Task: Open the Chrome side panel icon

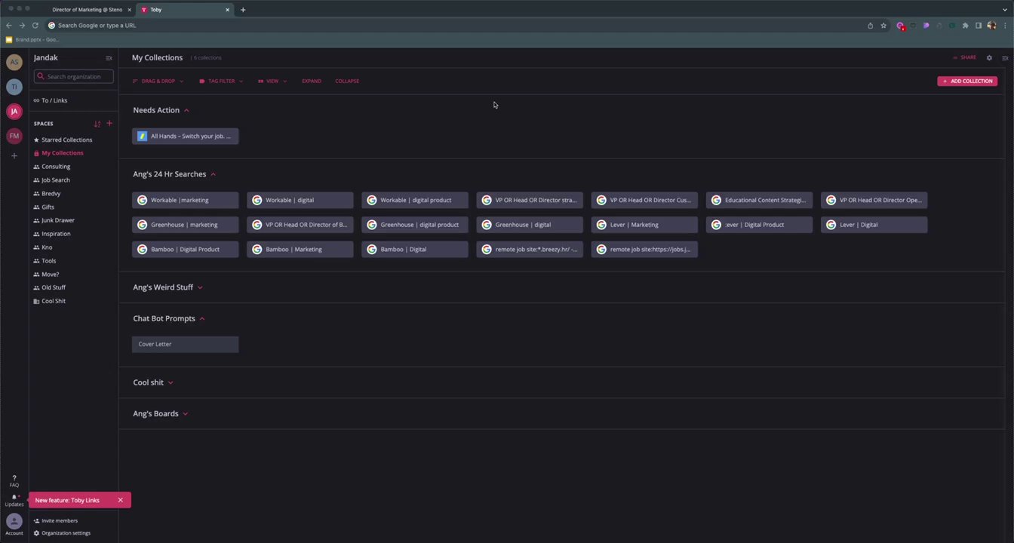Action: 979,26
